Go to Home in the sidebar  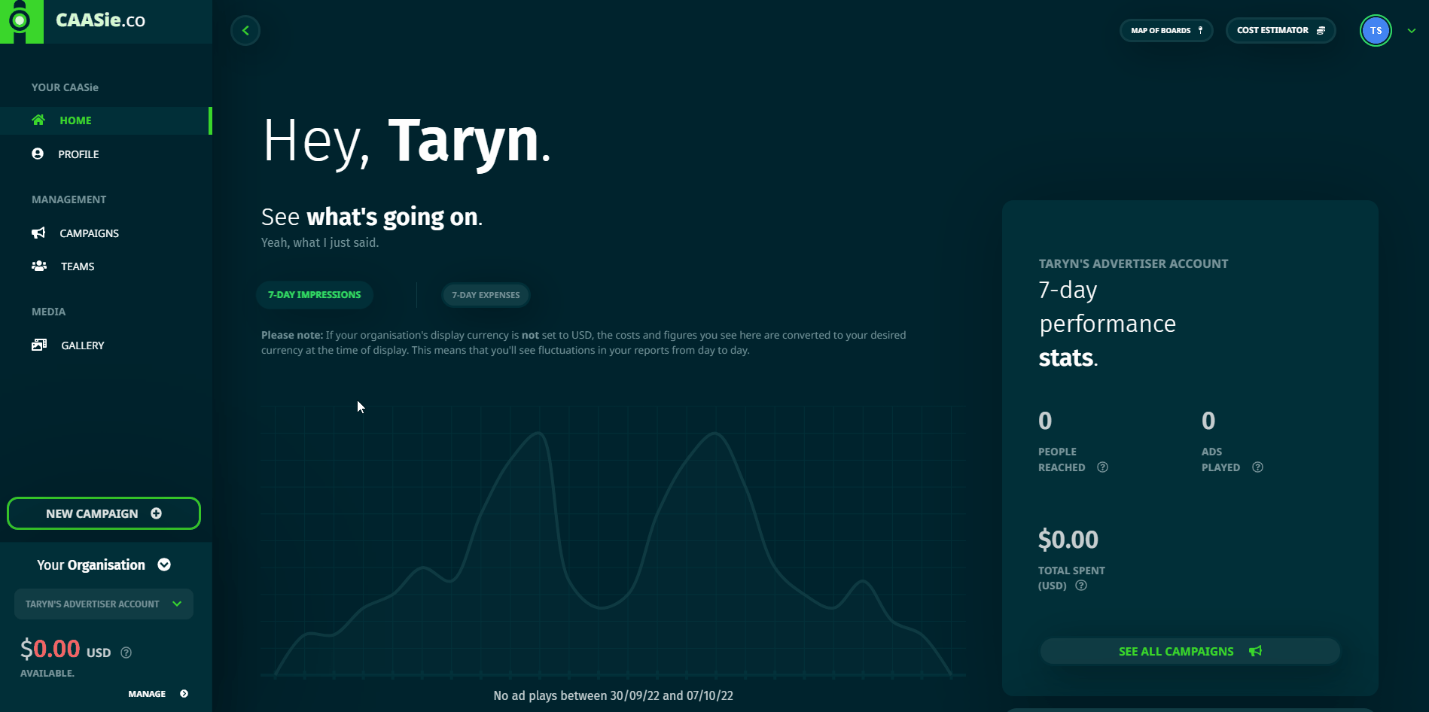105,120
